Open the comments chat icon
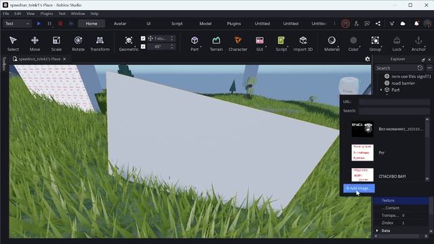 [367, 24]
